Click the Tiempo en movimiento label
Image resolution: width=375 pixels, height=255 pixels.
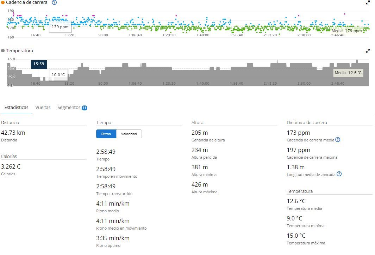tap(117, 176)
